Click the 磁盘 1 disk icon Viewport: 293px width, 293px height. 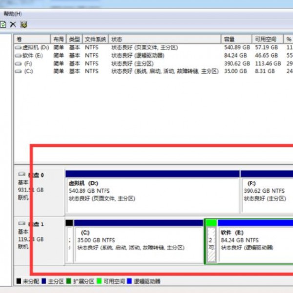click(x=21, y=224)
